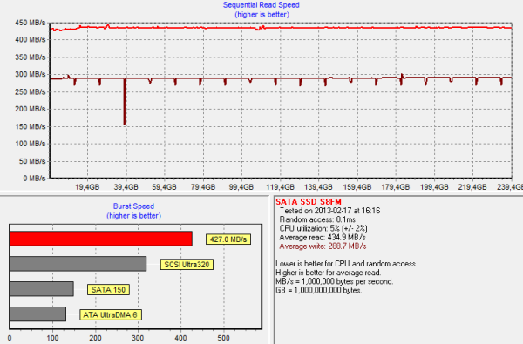The height and width of the screenshot is (344, 523).
Task: Select the SCSI Ultra320 label
Action: [187, 265]
